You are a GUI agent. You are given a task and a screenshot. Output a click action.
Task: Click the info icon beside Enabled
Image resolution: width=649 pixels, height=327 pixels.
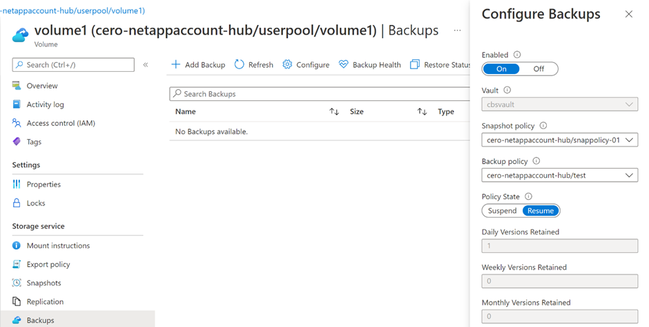click(x=517, y=55)
